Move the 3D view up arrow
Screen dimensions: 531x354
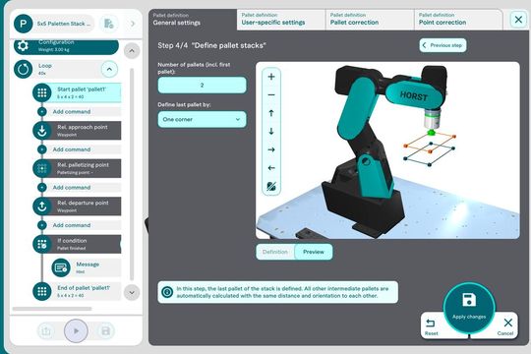click(x=271, y=113)
